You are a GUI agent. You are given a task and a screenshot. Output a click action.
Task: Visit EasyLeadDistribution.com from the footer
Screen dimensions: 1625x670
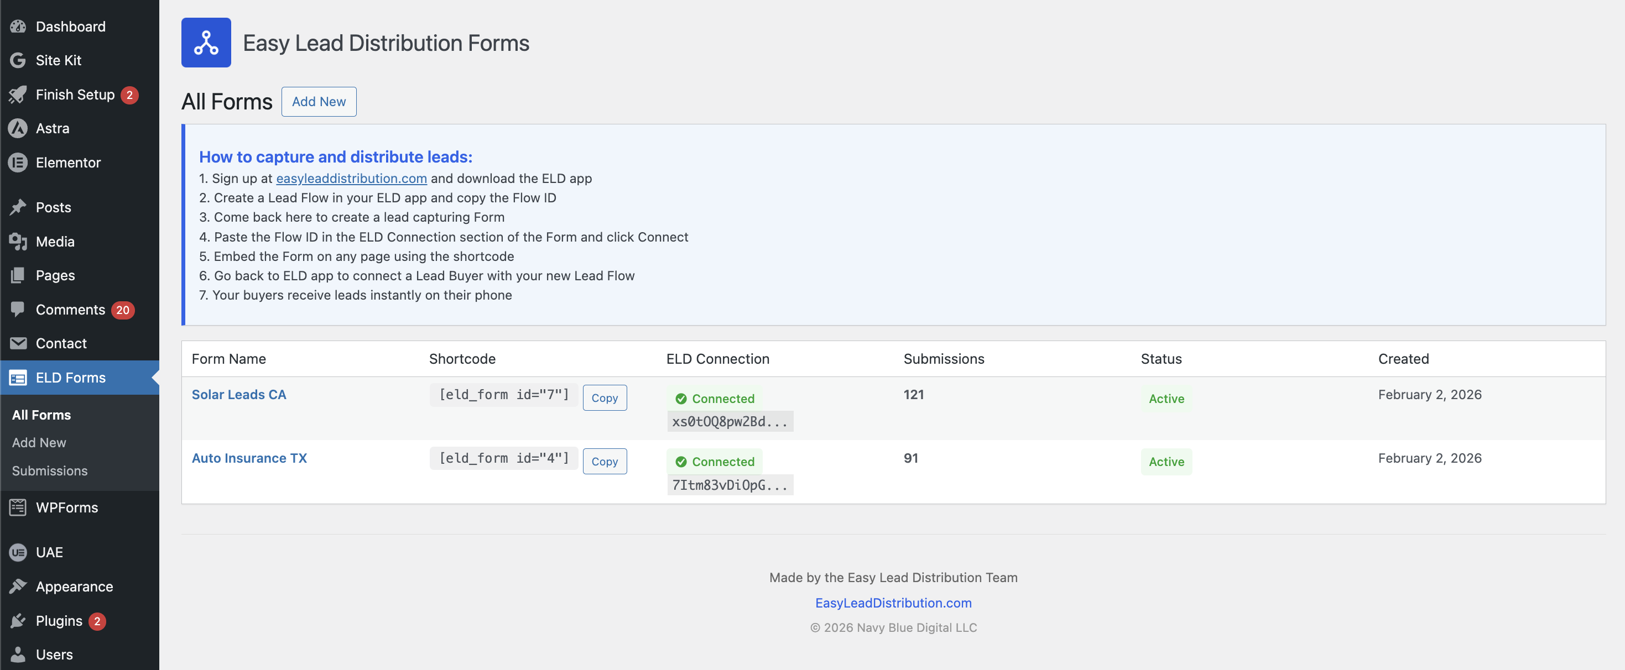coord(893,603)
